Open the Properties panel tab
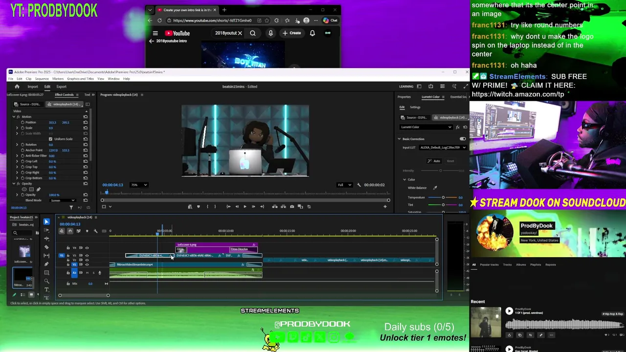This screenshot has width=626, height=352. click(x=404, y=97)
